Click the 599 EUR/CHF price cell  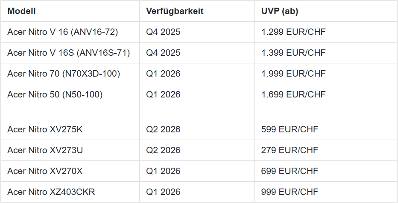[326, 129]
